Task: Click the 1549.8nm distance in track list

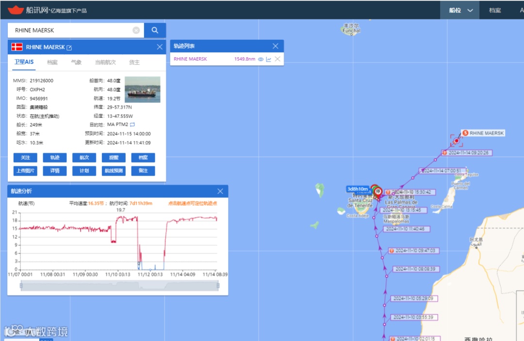Action: 245,59
